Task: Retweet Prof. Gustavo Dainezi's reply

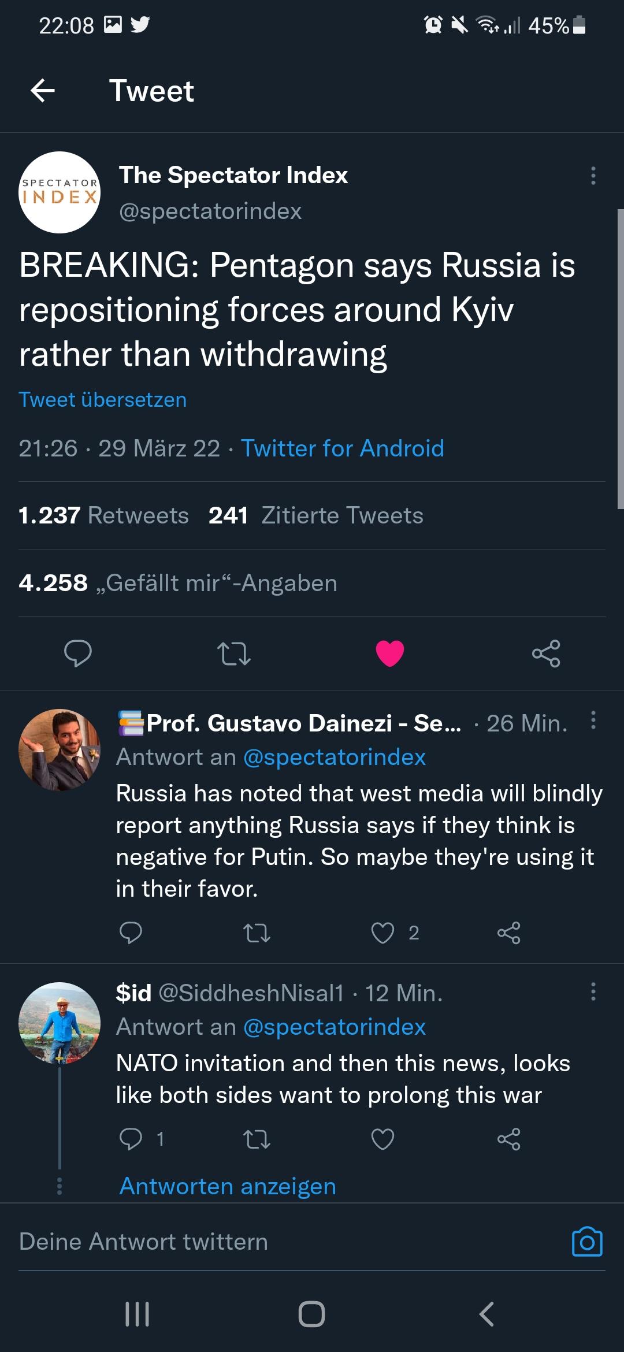Action: coord(257,933)
